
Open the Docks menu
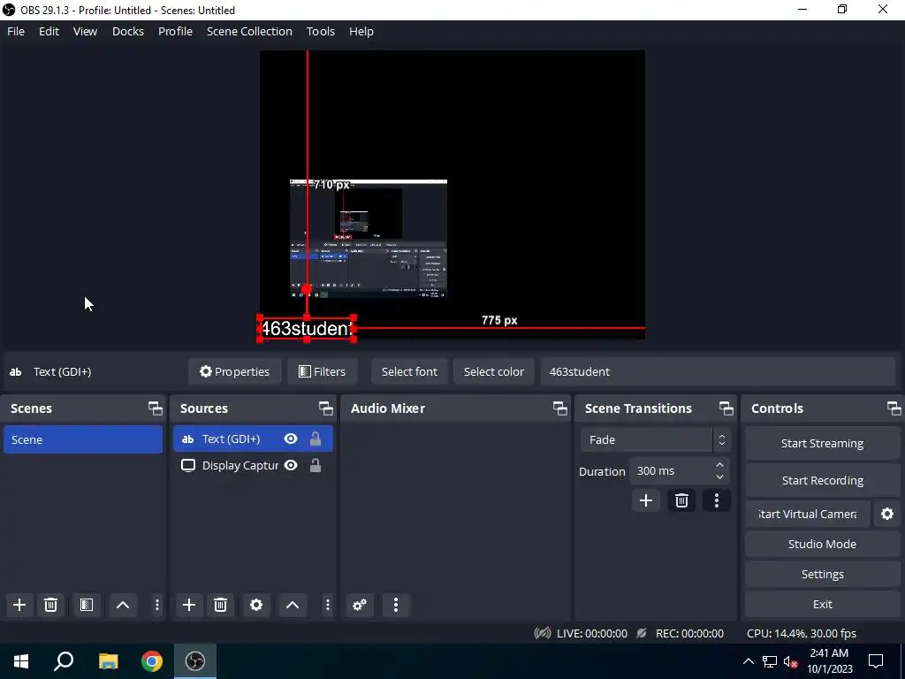coord(127,31)
